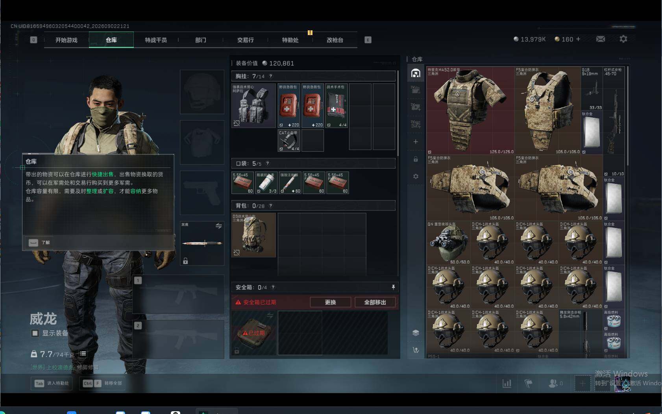Click empty primary weapon slot 2

coord(179,339)
